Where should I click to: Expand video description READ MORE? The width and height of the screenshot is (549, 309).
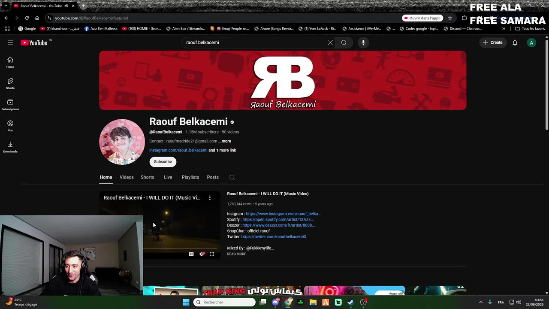(x=236, y=254)
